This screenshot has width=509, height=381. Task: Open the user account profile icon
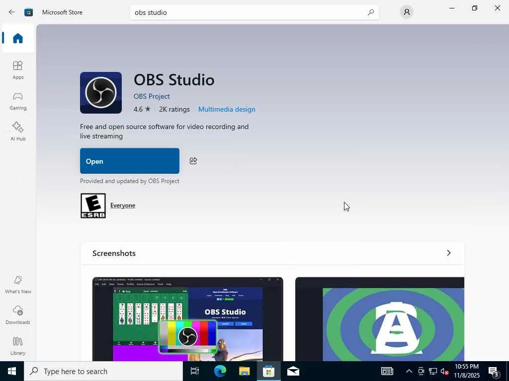tap(407, 12)
